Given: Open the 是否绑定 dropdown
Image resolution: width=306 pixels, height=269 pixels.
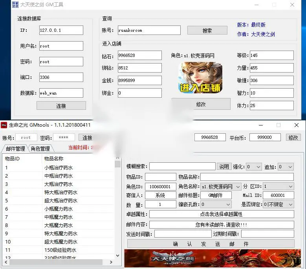Looking at the screenshot, I should tap(278, 205).
